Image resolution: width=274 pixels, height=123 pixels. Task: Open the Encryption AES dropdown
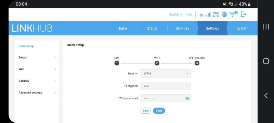coord(165,86)
